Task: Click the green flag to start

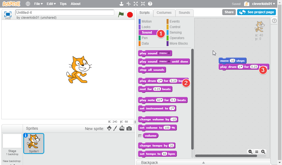Action: pos(121,14)
